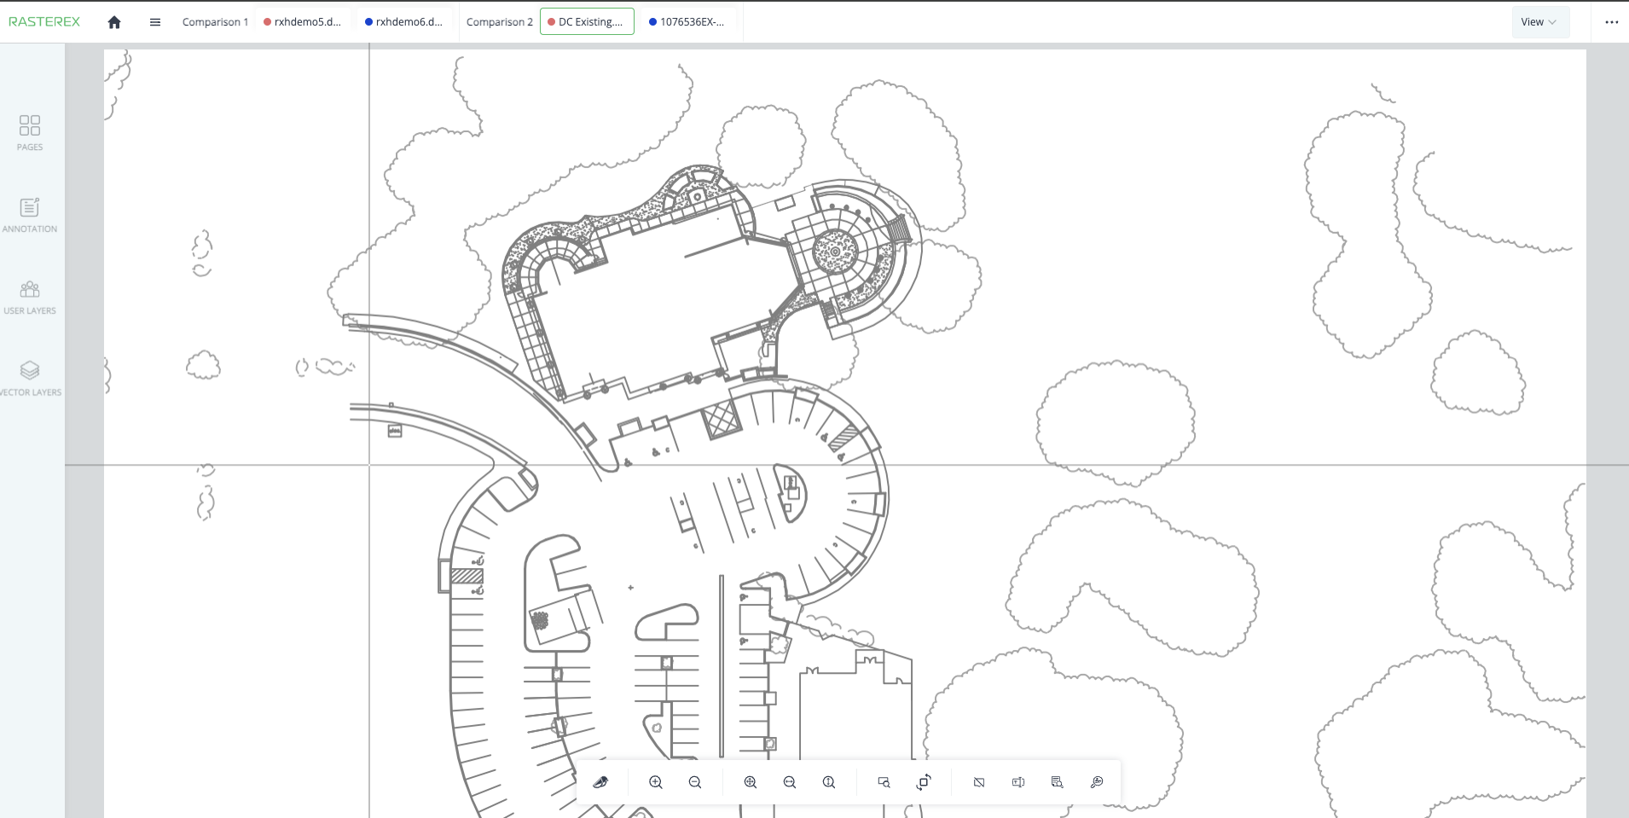The height and width of the screenshot is (818, 1629).
Task: Switch to the rxhdemo6.d... tab
Action: point(403,22)
